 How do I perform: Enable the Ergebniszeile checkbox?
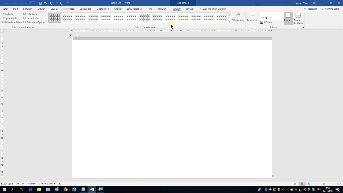(x=3, y=18)
